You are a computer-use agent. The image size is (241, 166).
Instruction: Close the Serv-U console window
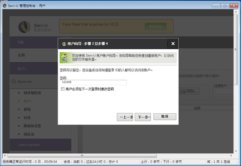click(234, 6)
